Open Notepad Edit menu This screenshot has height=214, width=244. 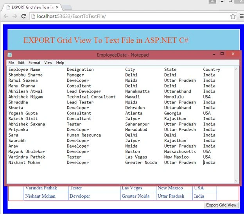pos(21,62)
